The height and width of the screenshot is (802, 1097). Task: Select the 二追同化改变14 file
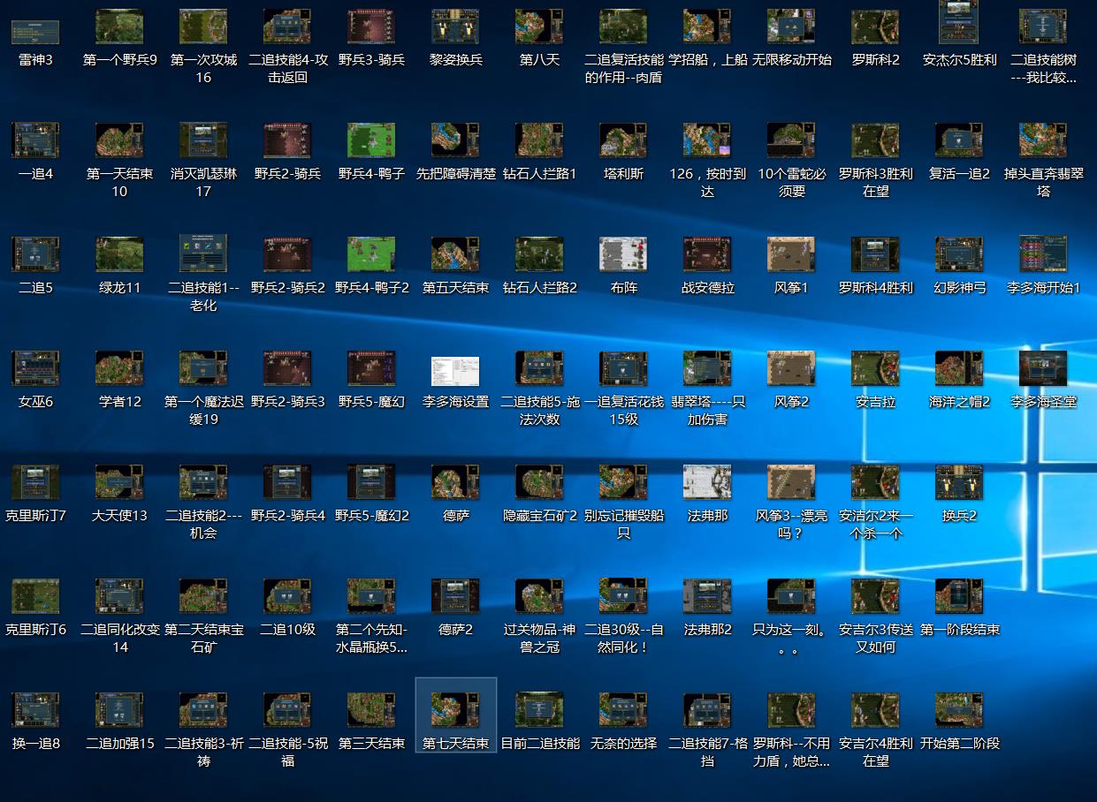point(119,597)
